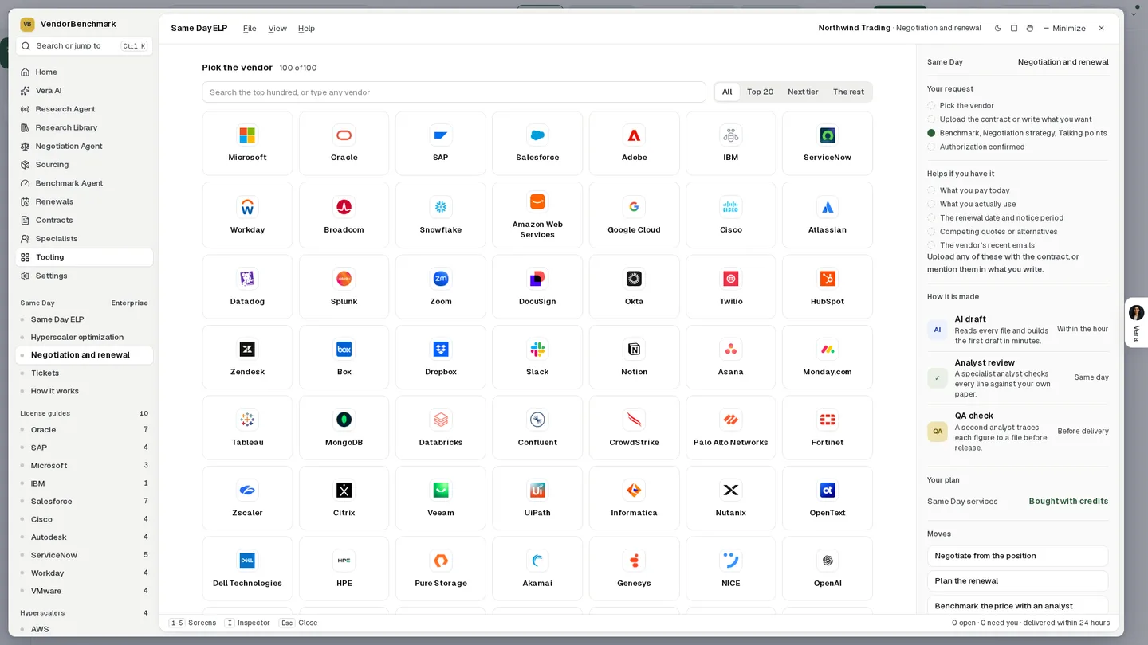The width and height of the screenshot is (1148, 645).
Task: Open Tickets under Same Day
Action: click(x=85, y=373)
